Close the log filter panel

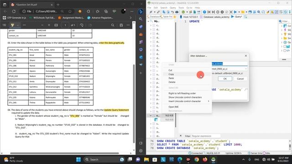click(181, 136)
